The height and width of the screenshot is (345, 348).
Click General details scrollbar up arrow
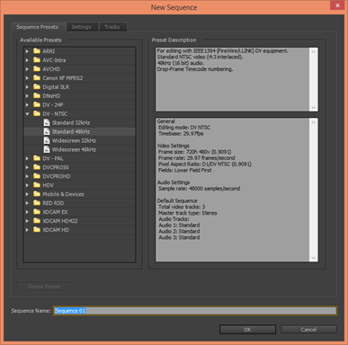pyautogui.click(x=314, y=122)
